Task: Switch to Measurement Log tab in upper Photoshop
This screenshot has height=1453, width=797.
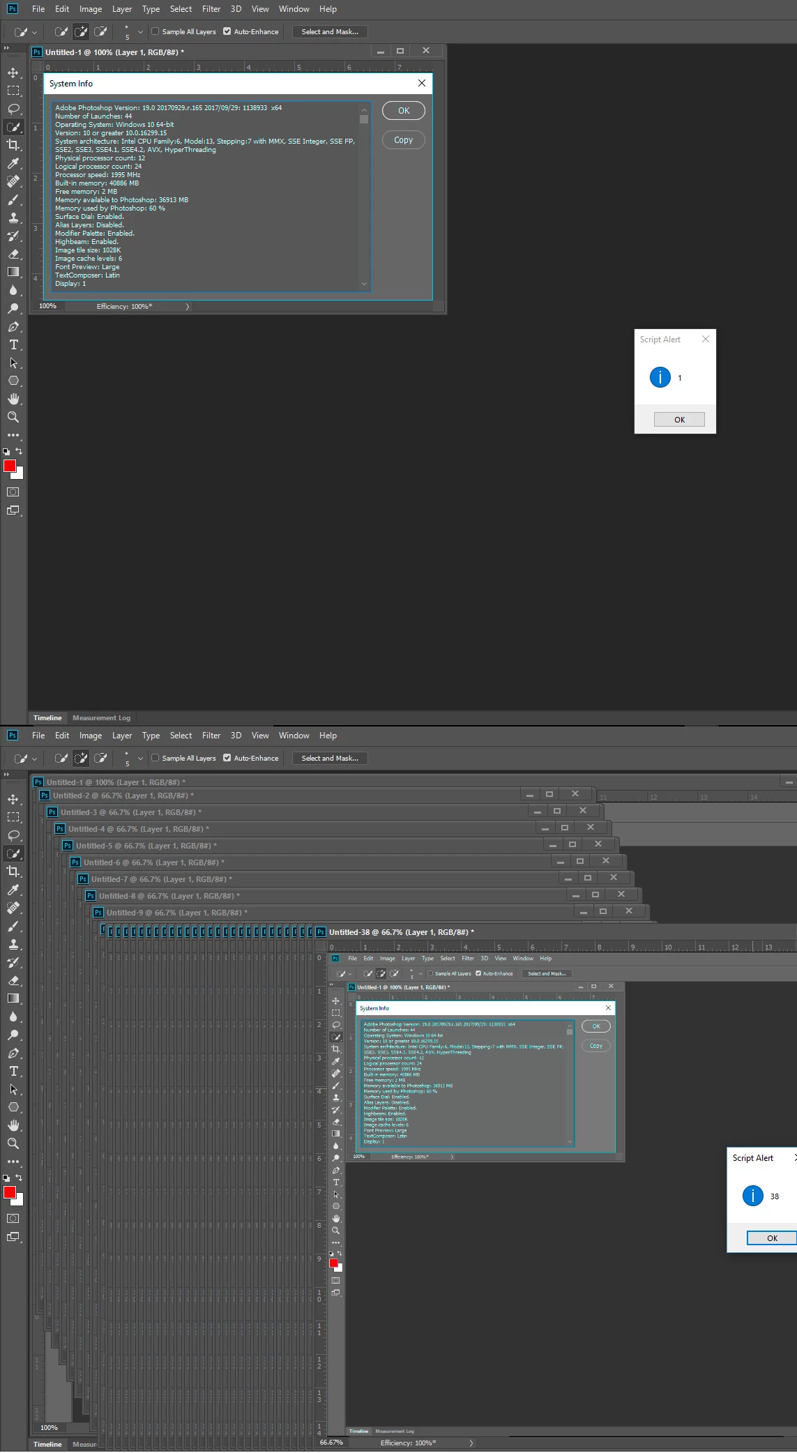Action: point(101,718)
